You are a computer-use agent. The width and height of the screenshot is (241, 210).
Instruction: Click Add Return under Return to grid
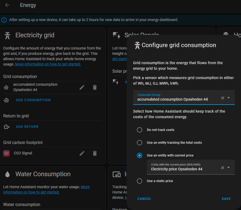coord(27,127)
